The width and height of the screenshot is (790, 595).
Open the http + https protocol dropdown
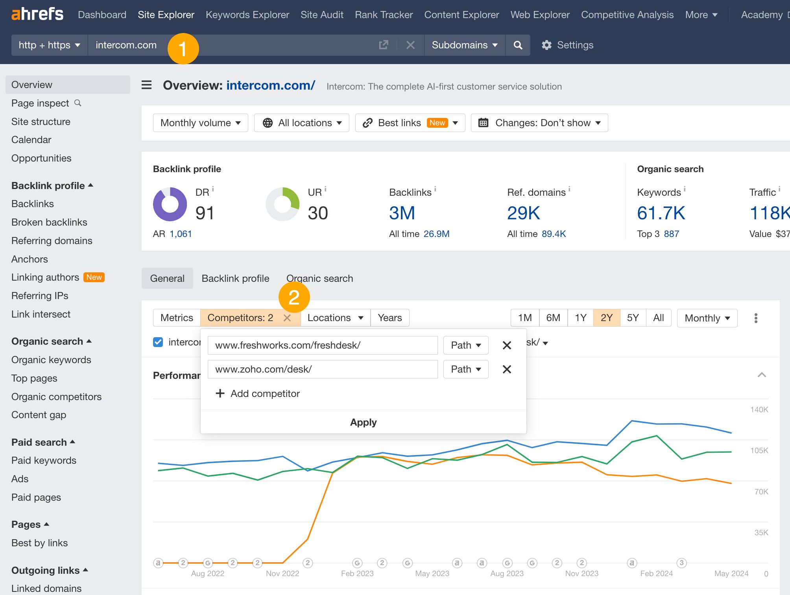point(50,45)
